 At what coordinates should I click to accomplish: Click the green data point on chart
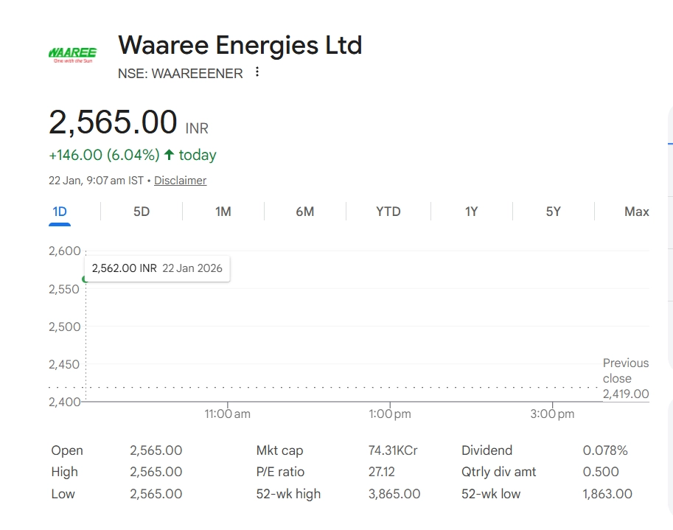click(x=86, y=279)
